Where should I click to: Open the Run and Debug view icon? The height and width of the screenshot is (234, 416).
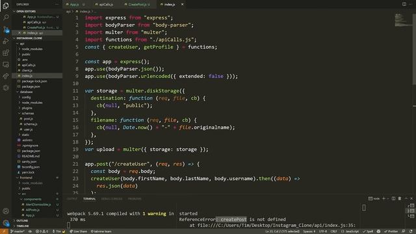point(6,41)
